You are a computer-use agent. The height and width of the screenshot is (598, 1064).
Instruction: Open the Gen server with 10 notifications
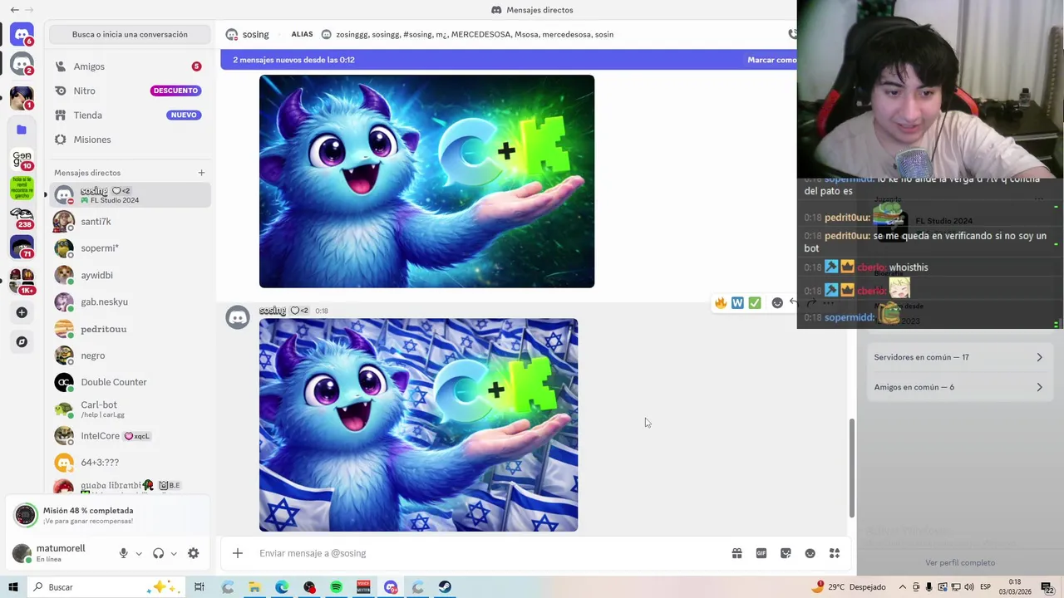pos(22,159)
